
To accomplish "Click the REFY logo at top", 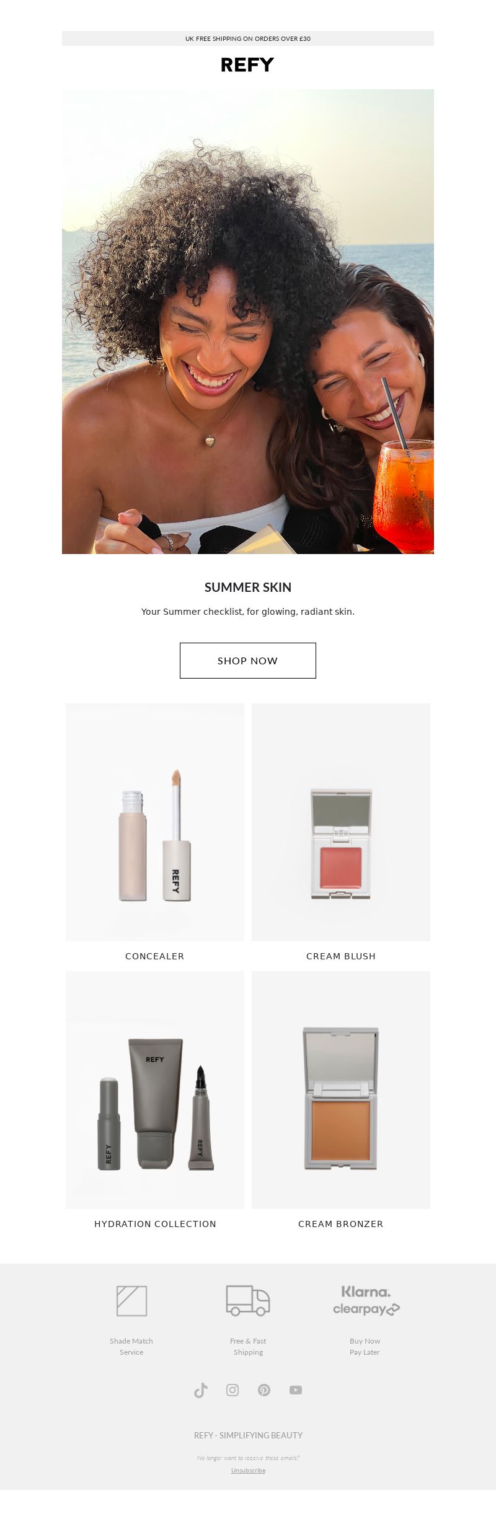I will click(x=247, y=65).
